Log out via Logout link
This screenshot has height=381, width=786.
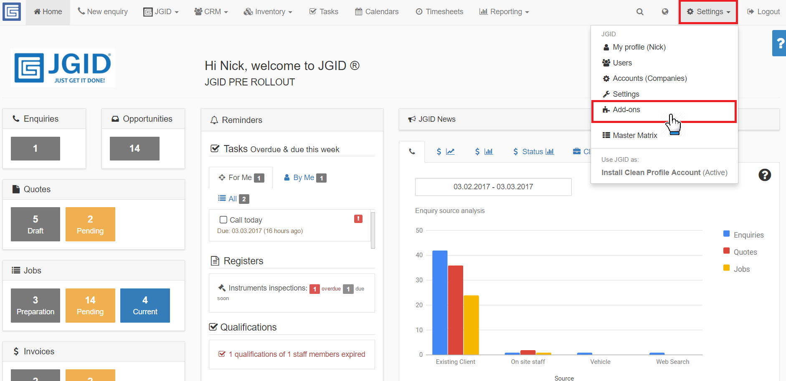[x=763, y=12]
